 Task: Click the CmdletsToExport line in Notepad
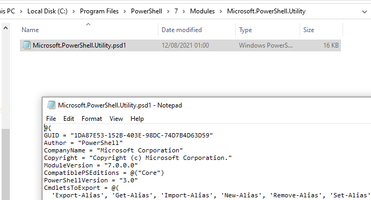coord(82,188)
